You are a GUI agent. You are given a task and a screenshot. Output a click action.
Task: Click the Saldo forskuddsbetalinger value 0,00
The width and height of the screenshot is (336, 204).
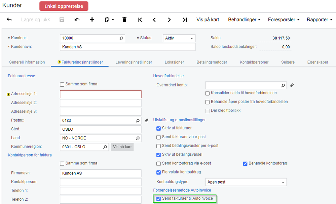286,47
